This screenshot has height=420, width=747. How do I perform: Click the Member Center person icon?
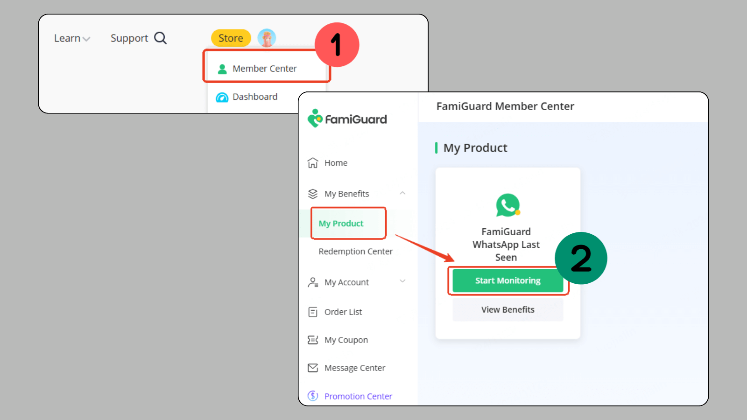222,69
